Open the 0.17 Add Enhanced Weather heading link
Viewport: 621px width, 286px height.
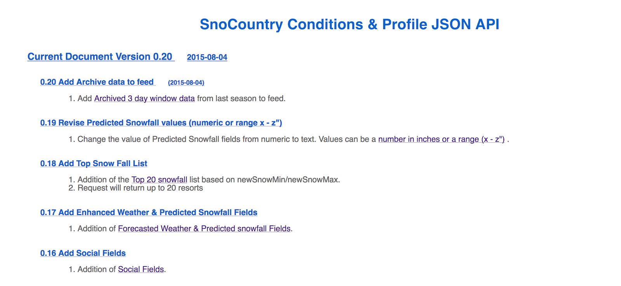pos(149,213)
